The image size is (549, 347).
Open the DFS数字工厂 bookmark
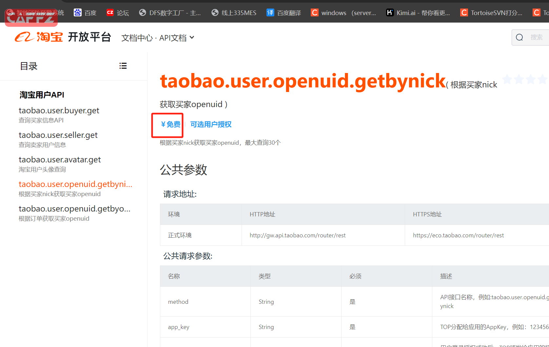pyautogui.click(x=170, y=13)
